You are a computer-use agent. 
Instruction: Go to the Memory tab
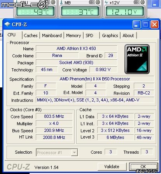click(x=73, y=36)
